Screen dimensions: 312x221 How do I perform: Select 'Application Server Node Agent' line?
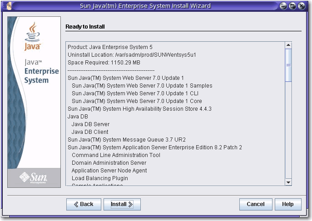(109, 171)
